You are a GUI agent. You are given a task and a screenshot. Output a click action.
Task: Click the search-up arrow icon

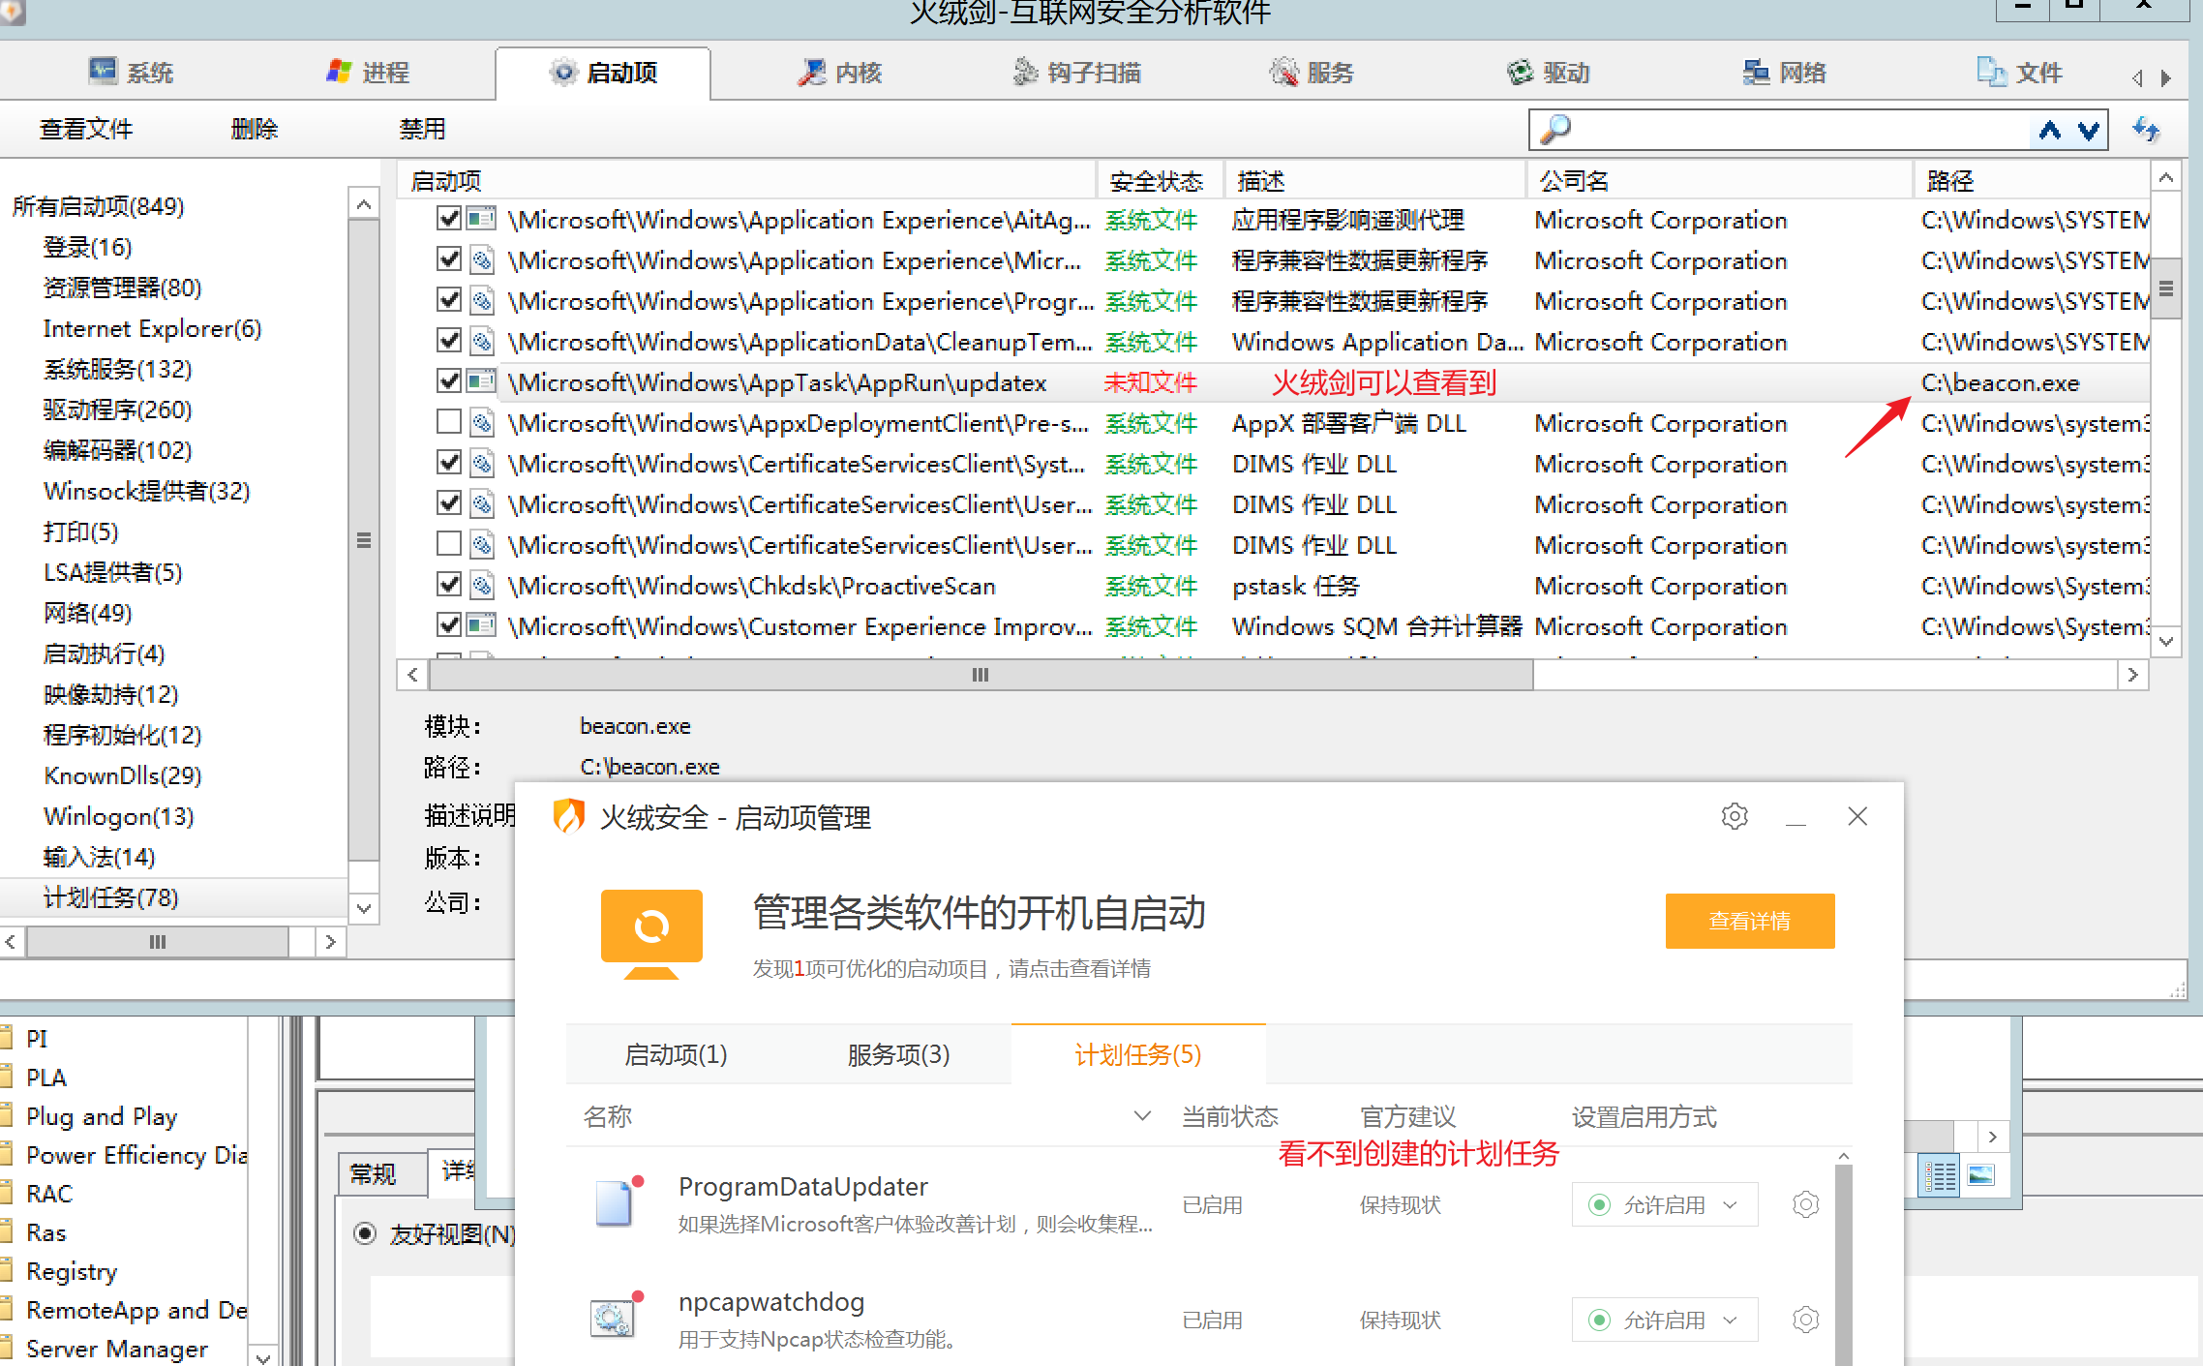pos(2049,131)
